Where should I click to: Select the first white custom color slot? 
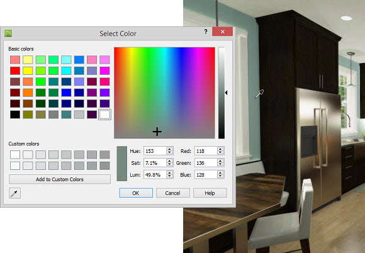(x=15, y=155)
